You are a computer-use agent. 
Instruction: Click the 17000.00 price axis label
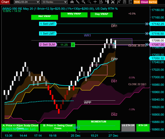point(158,77)
